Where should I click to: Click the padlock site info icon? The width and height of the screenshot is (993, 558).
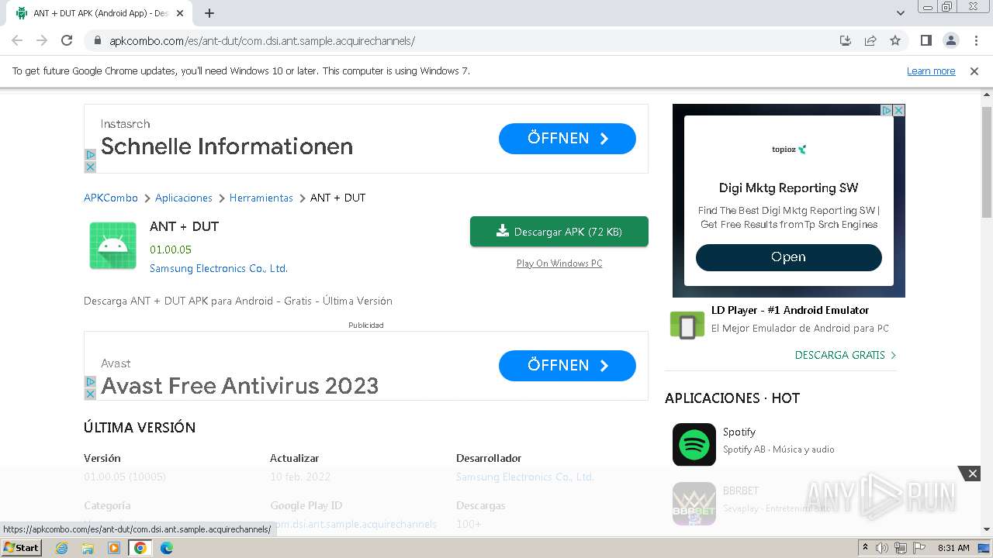tap(97, 41)
